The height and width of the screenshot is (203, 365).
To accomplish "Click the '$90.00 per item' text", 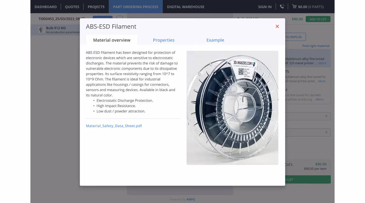I will tap(315, 169).
